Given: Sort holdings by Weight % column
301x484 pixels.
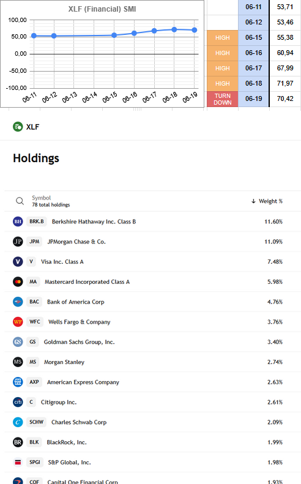Looking at the screenshot, I should (x=267, y=201).
